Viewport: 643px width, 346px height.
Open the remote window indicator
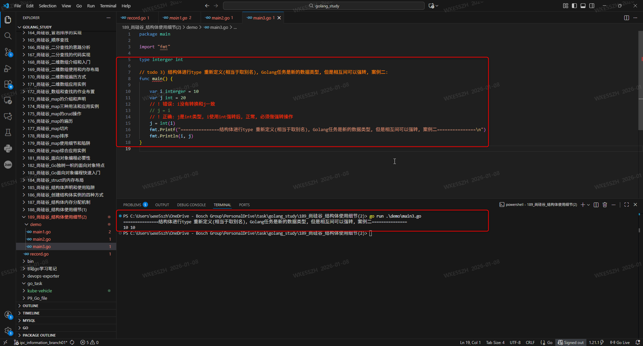5,342
